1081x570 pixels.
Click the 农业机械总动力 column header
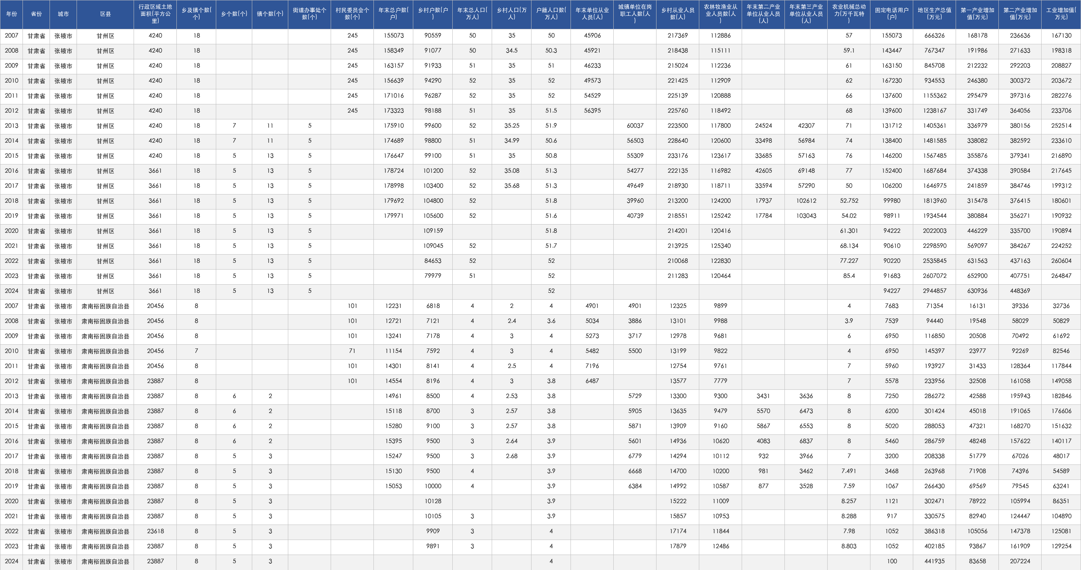[x=849, y=14]
